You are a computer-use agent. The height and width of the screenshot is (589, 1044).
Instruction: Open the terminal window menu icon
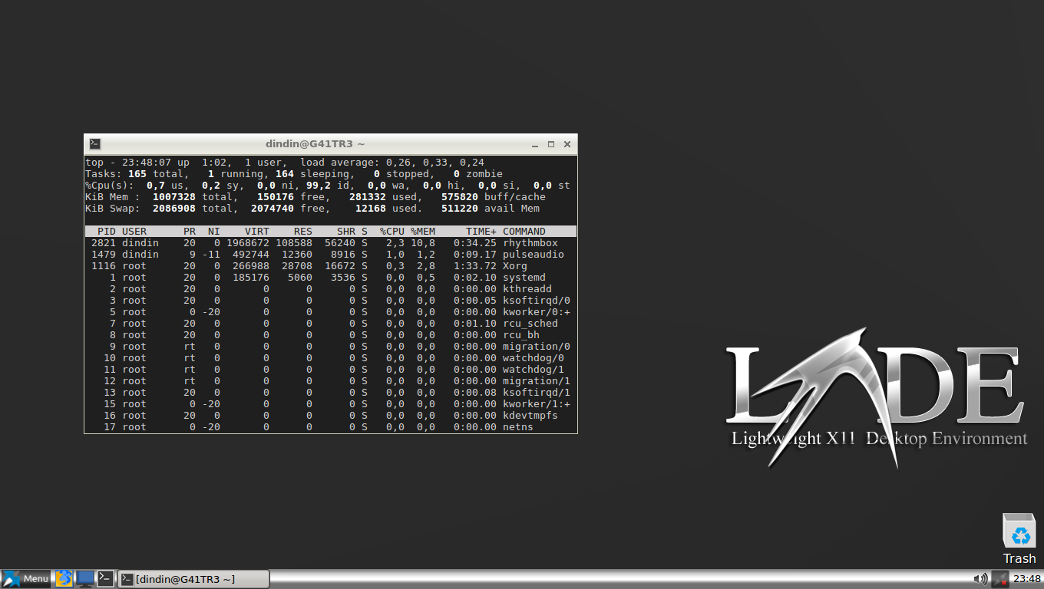pos(94,144)
